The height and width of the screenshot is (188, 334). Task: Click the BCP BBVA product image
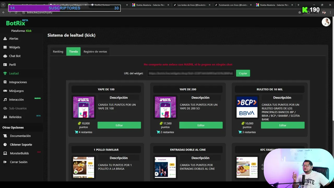click(247, 107)
